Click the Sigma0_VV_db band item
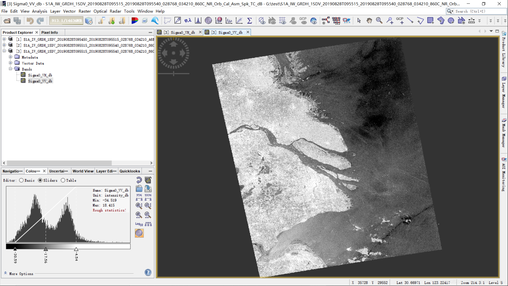This screenshot has height=286, width=508. [40, 81]
